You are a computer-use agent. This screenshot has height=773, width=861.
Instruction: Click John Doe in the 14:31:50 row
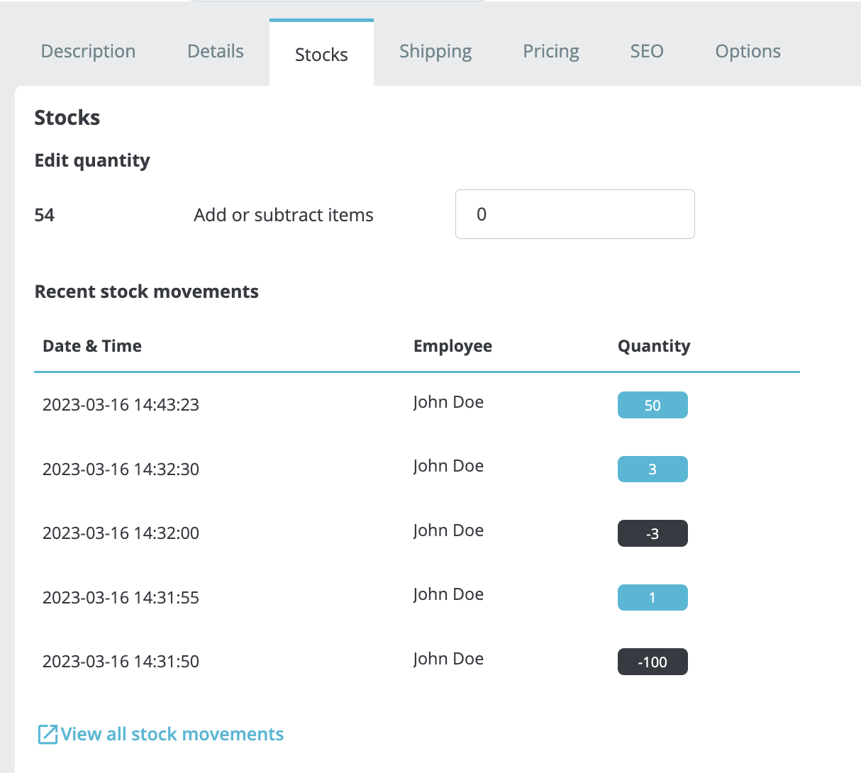point(448,659)
